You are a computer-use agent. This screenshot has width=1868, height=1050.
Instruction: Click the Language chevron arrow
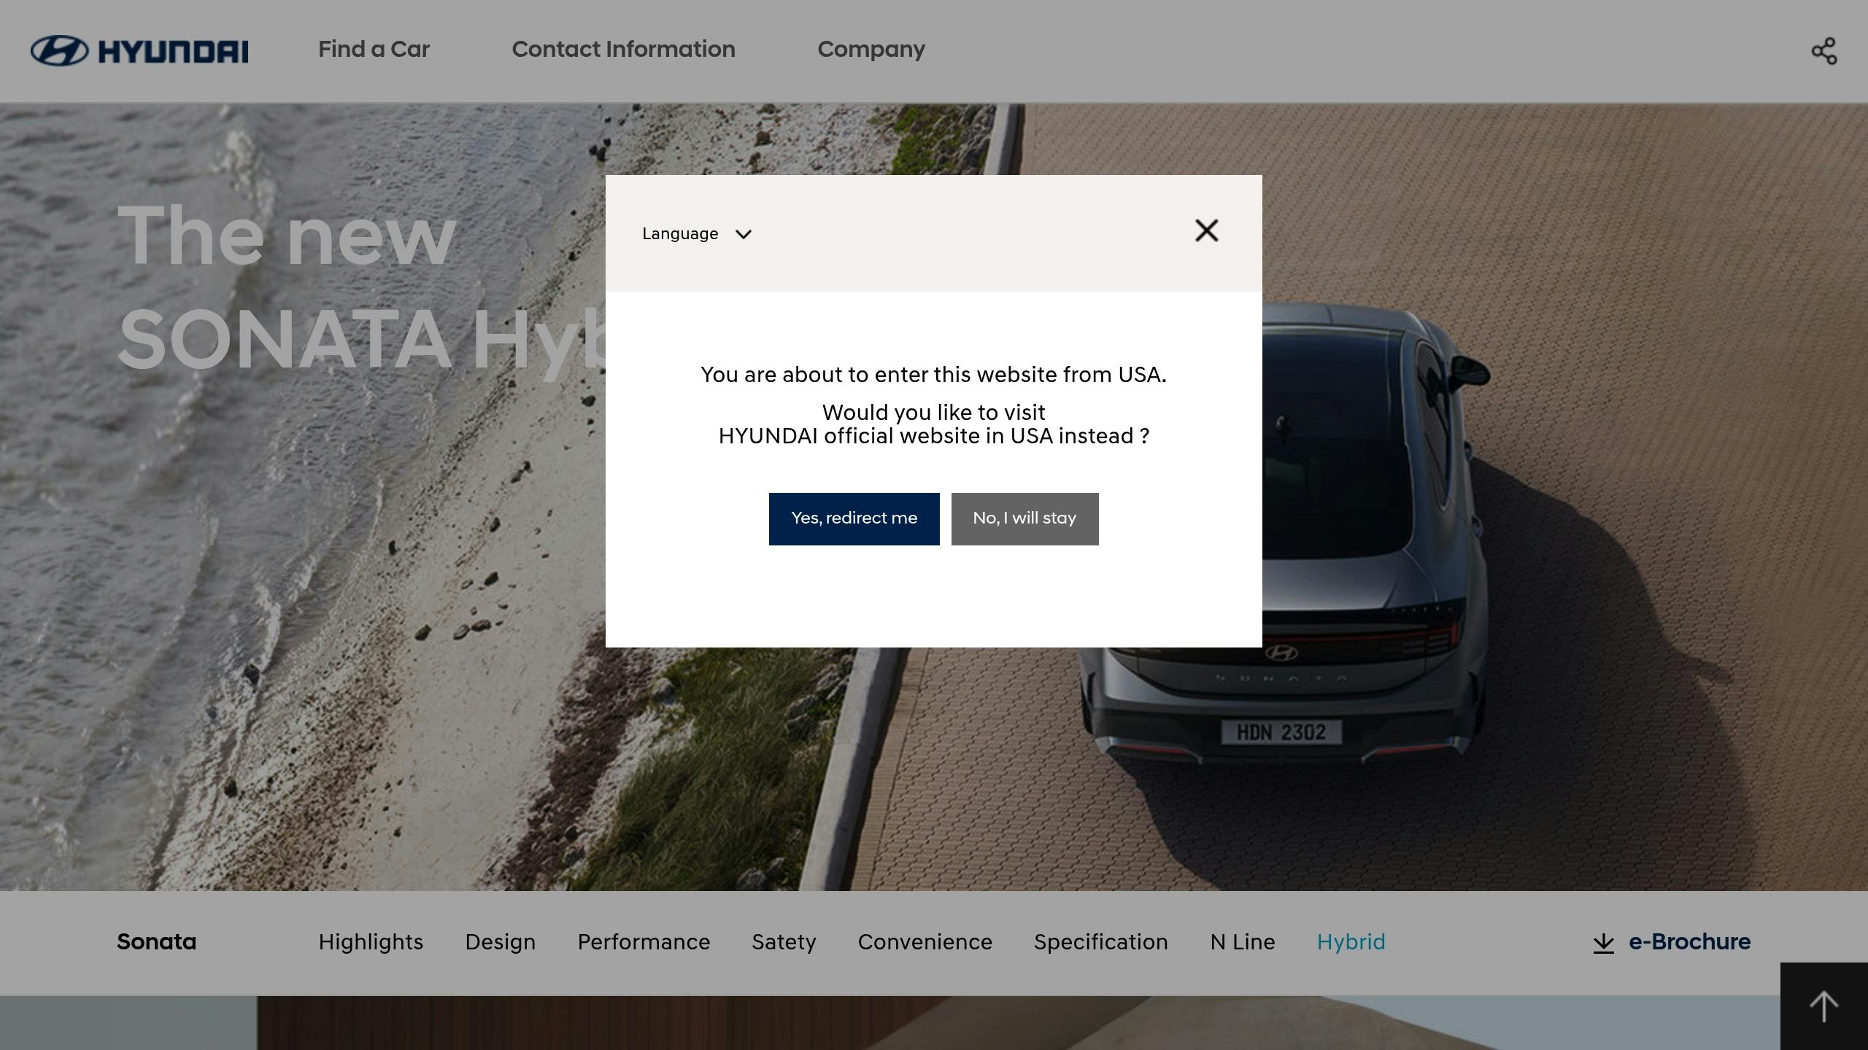point(744,234)
